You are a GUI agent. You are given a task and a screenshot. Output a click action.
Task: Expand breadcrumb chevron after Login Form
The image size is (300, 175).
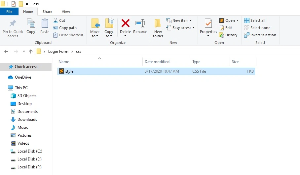coord(72,52)
